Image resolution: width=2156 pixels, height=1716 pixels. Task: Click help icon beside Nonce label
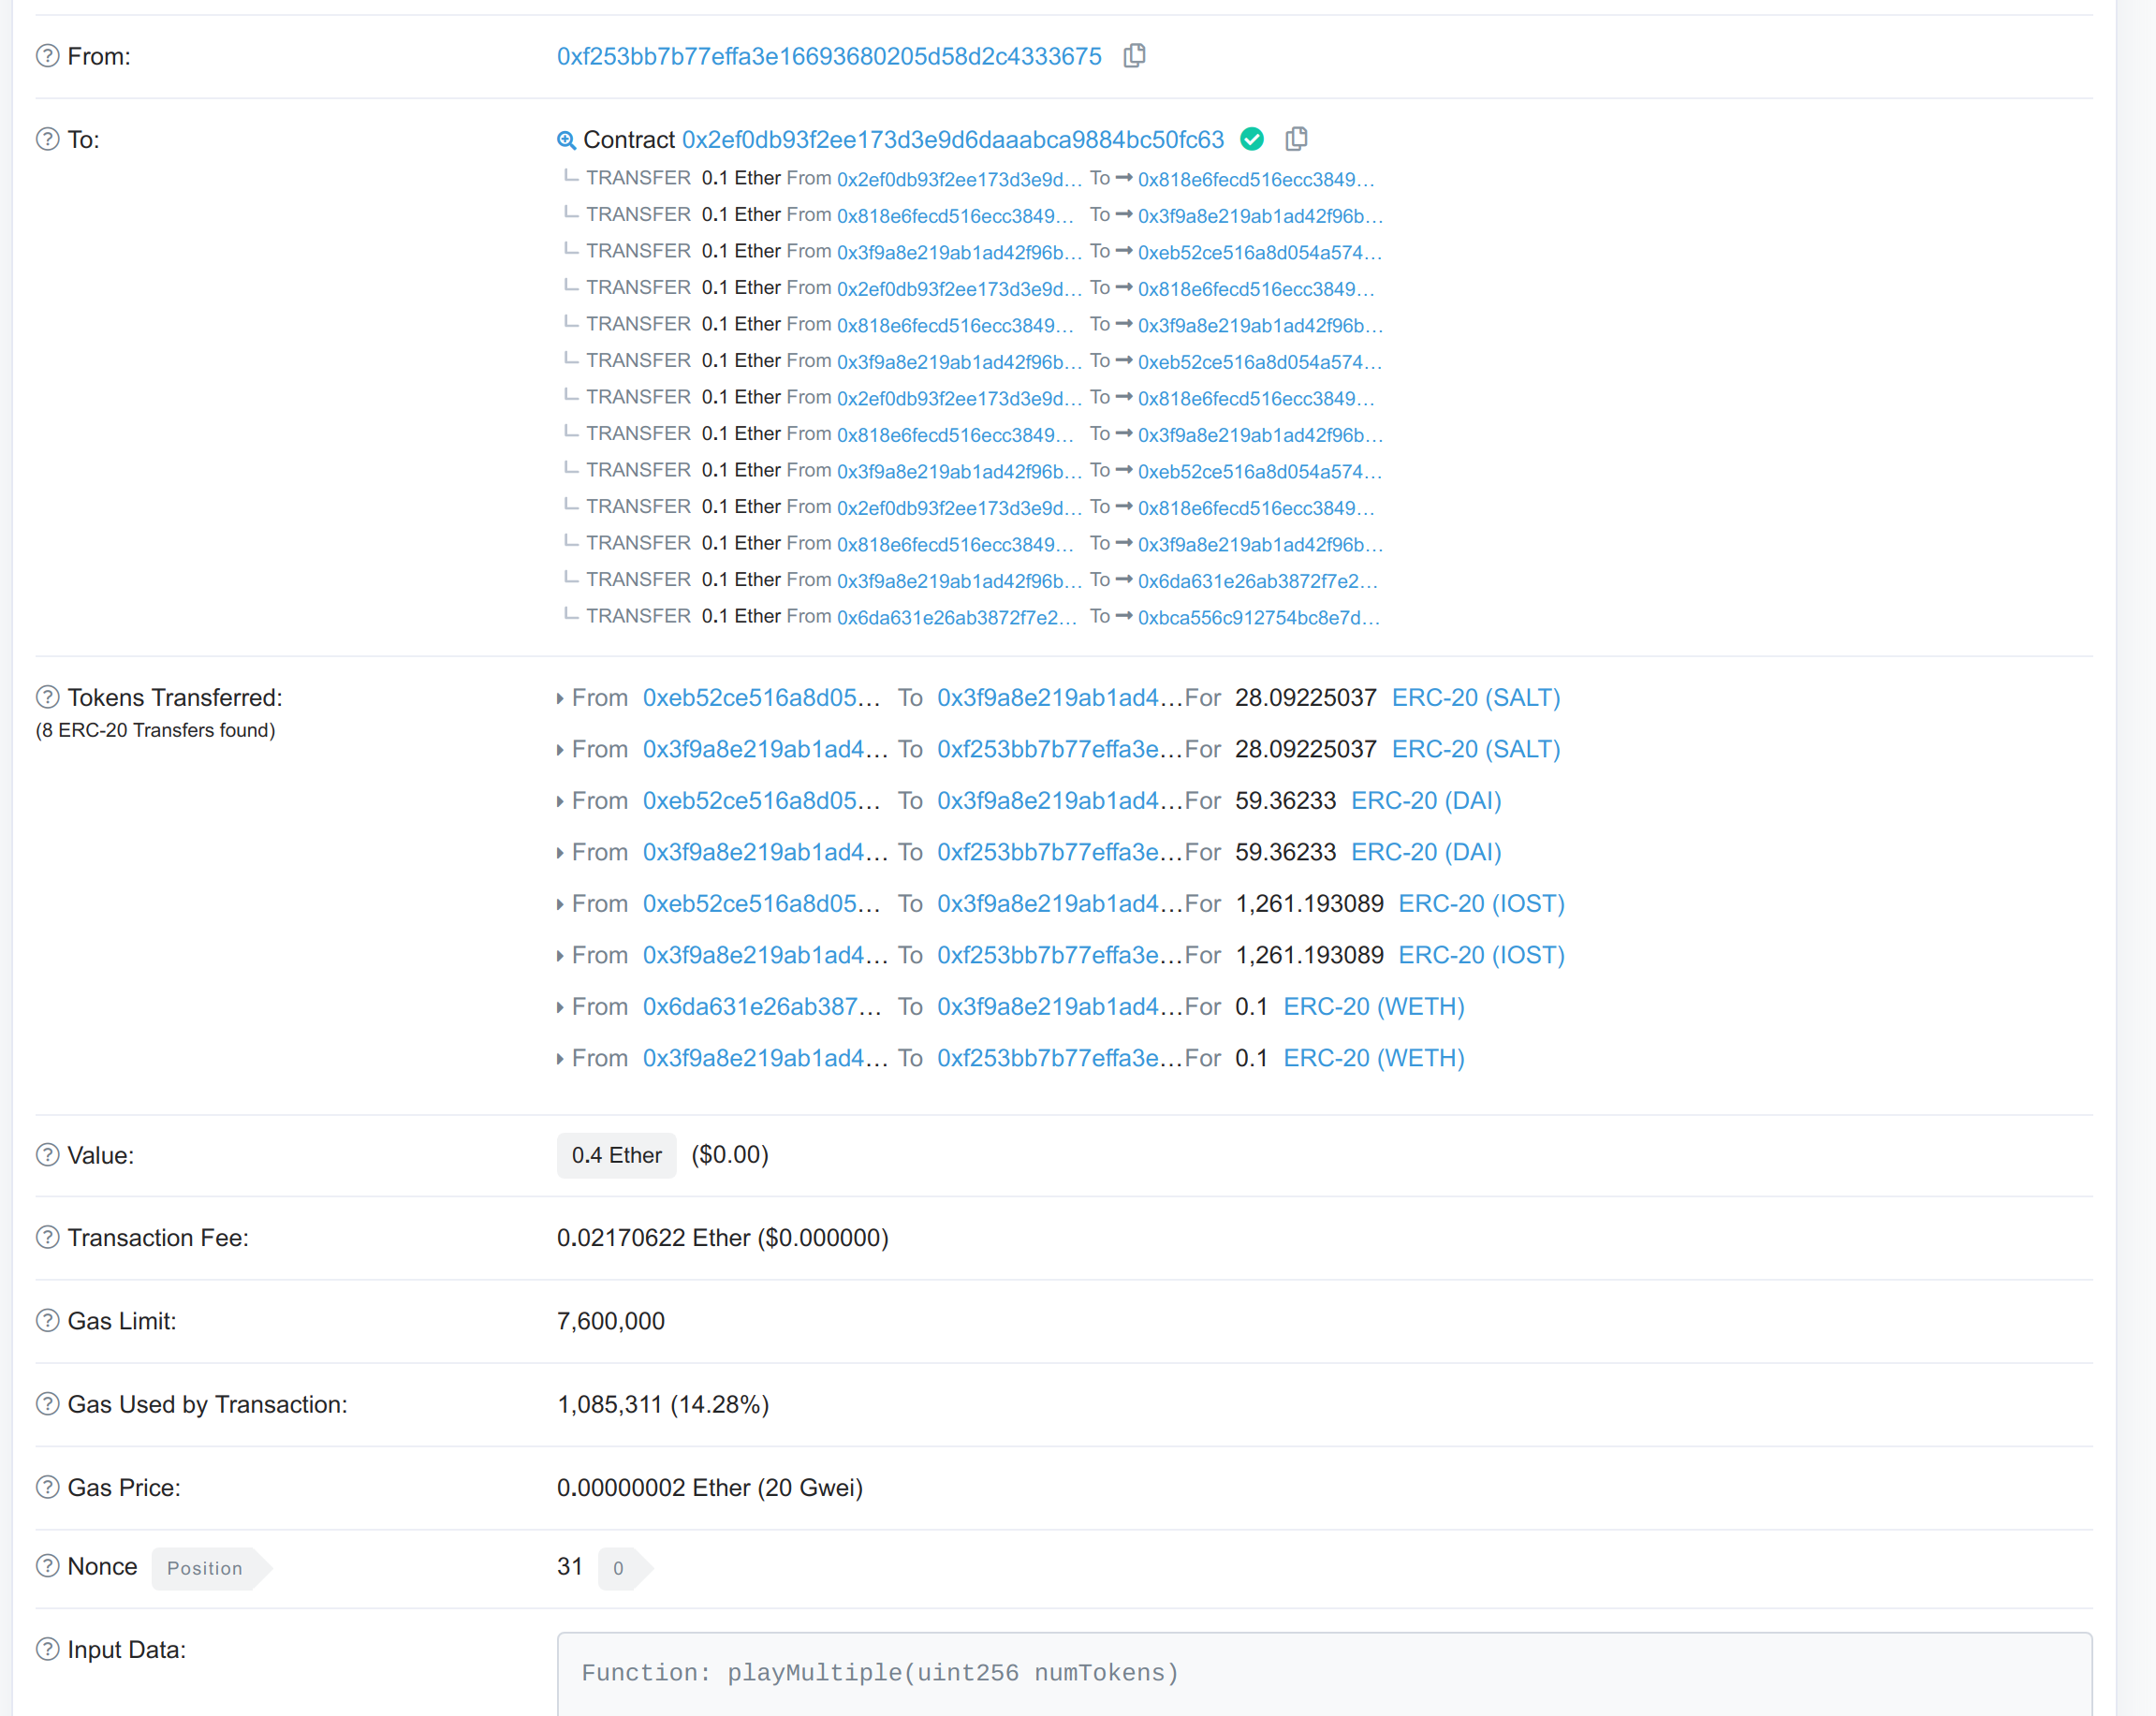[47, 1566]
